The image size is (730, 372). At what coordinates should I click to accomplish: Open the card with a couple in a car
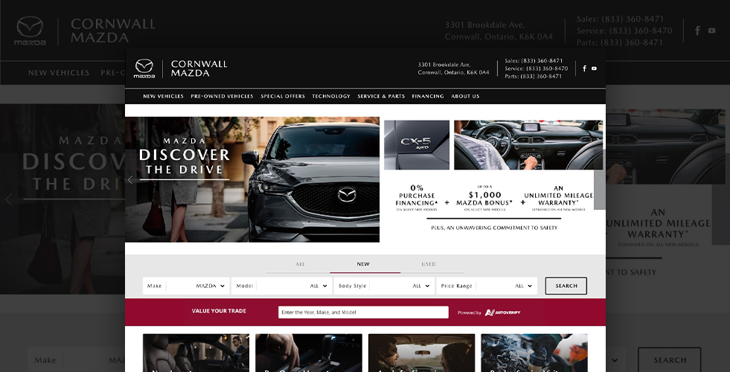[x=421, y=353]
